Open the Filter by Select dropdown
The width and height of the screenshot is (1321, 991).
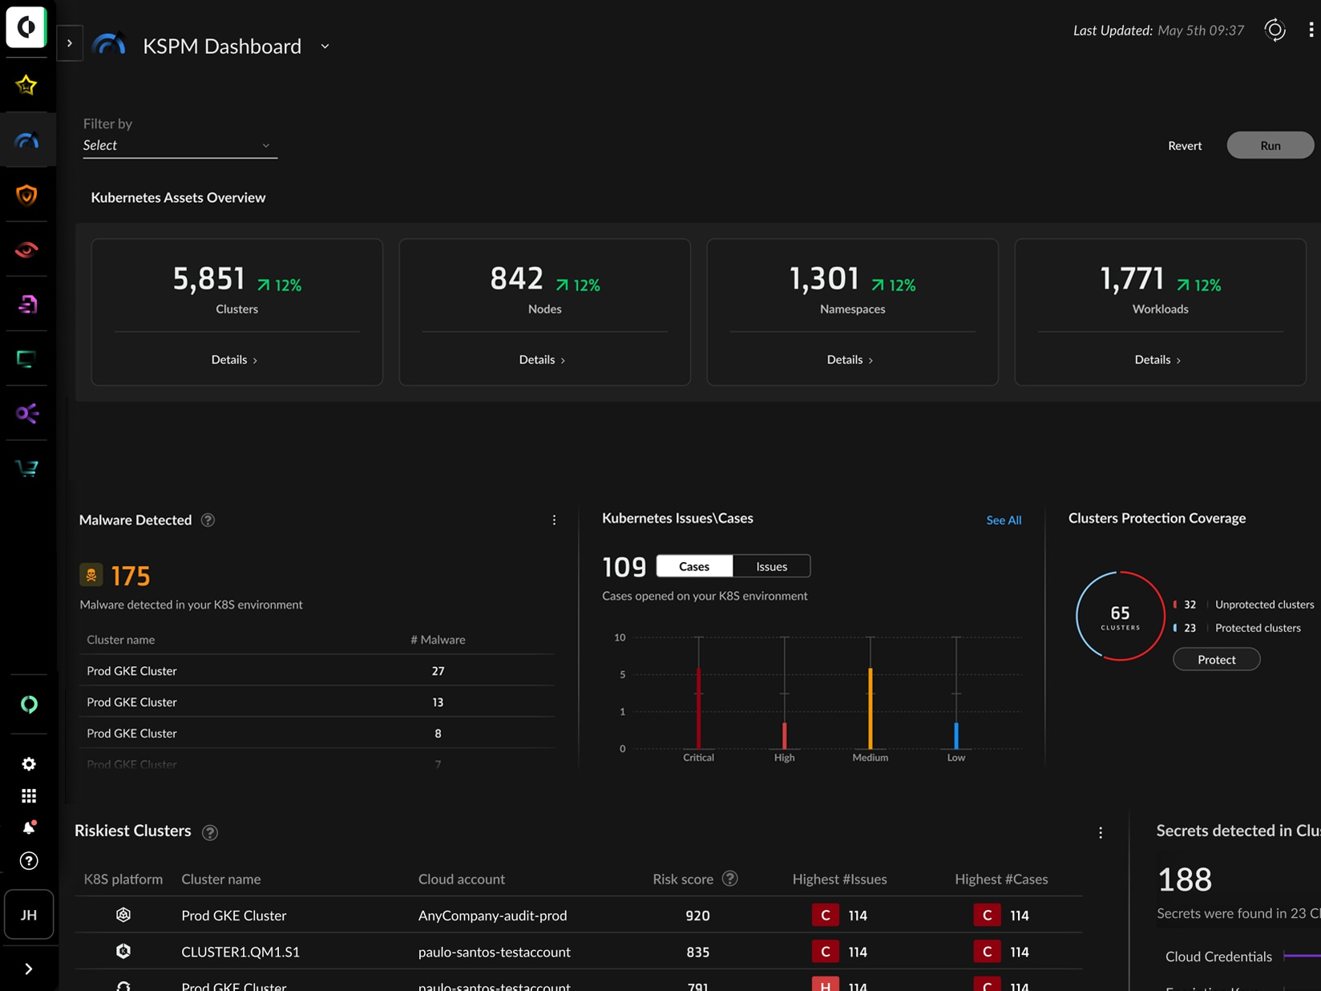[x=180, y=145]
